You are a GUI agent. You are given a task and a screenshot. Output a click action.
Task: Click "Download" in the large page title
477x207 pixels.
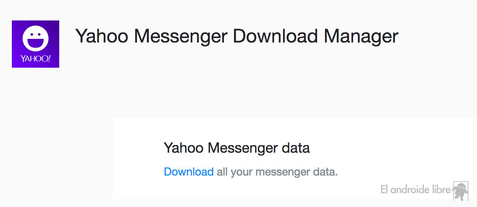[x=275, y=36]
